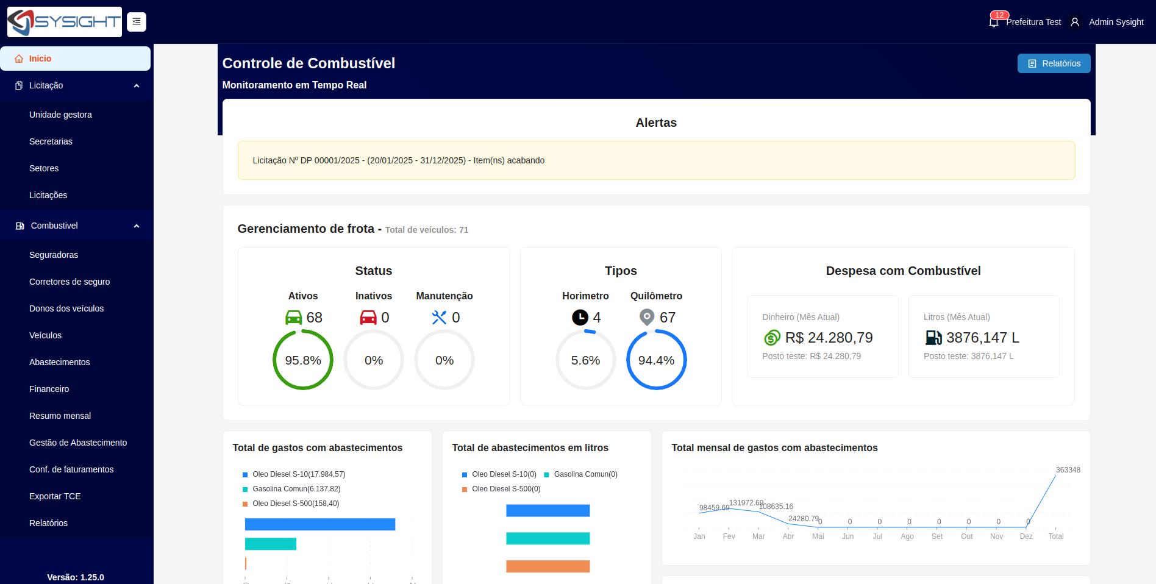
Task: Open the Inicio menu item
Action: pos(40,59)
